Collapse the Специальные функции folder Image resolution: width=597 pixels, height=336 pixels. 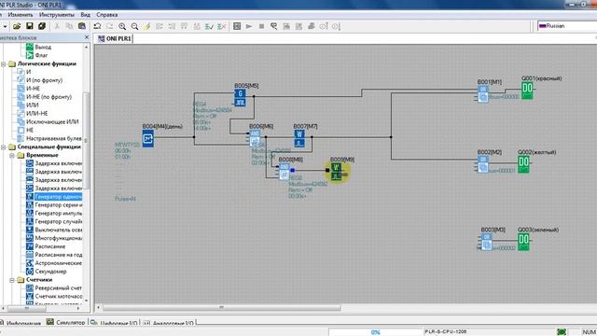pos(4,147)
